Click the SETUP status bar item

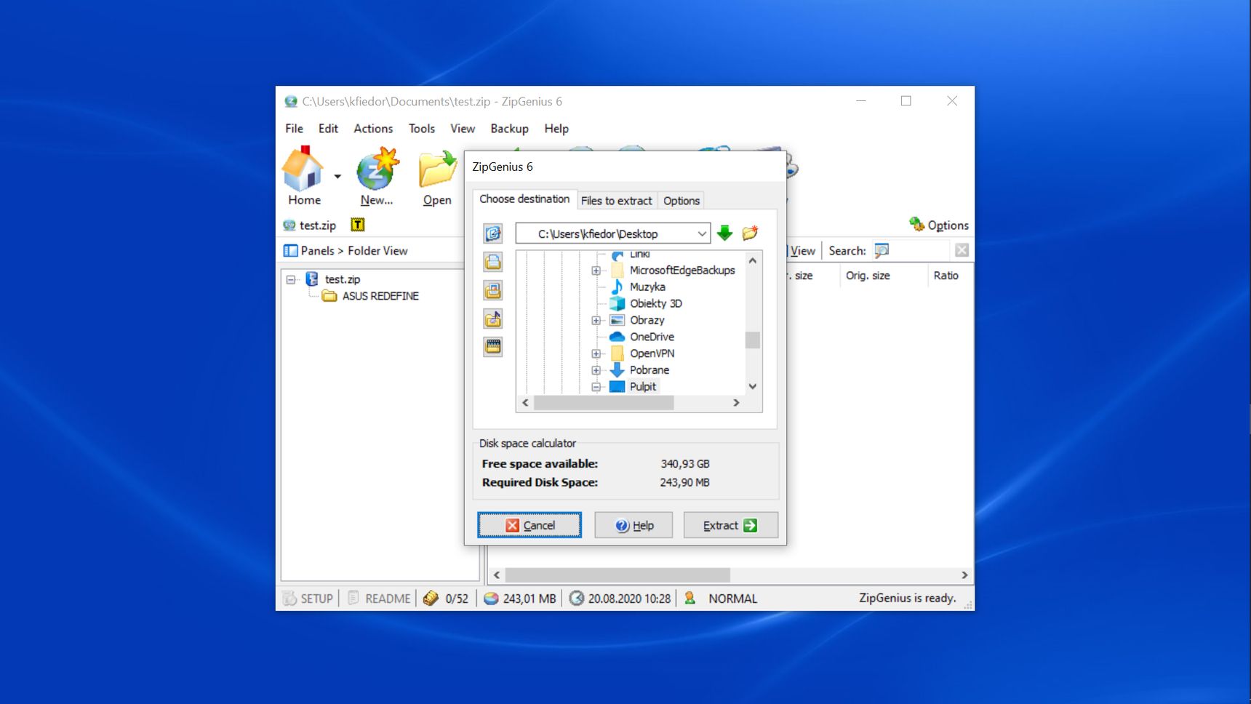tap(308, 599)
